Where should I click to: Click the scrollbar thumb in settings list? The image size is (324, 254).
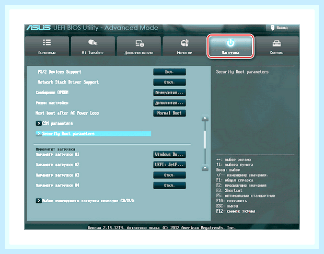pyautogui.click(x=205, y=140)
